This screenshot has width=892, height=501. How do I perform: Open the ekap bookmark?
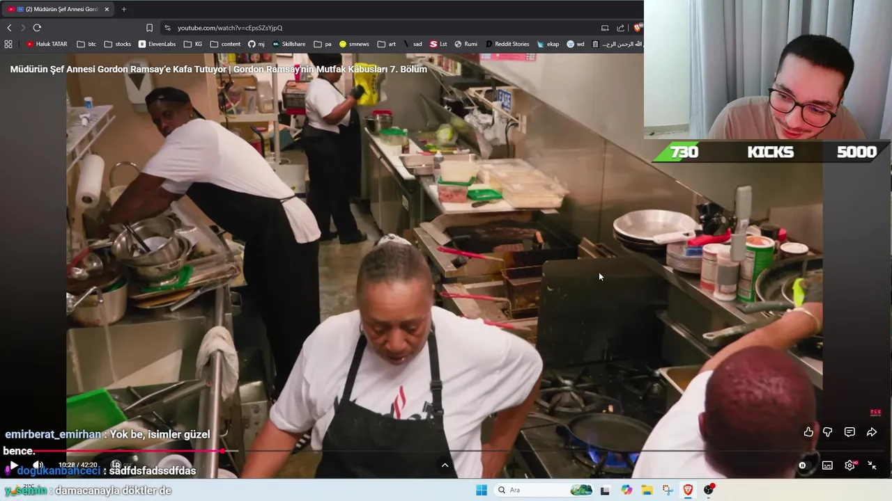pyautogui.click(x=548, y=44)
